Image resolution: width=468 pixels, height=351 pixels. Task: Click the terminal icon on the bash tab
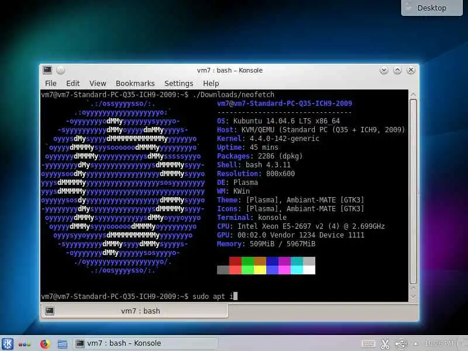pyautogui.click(x=50, y=311)
